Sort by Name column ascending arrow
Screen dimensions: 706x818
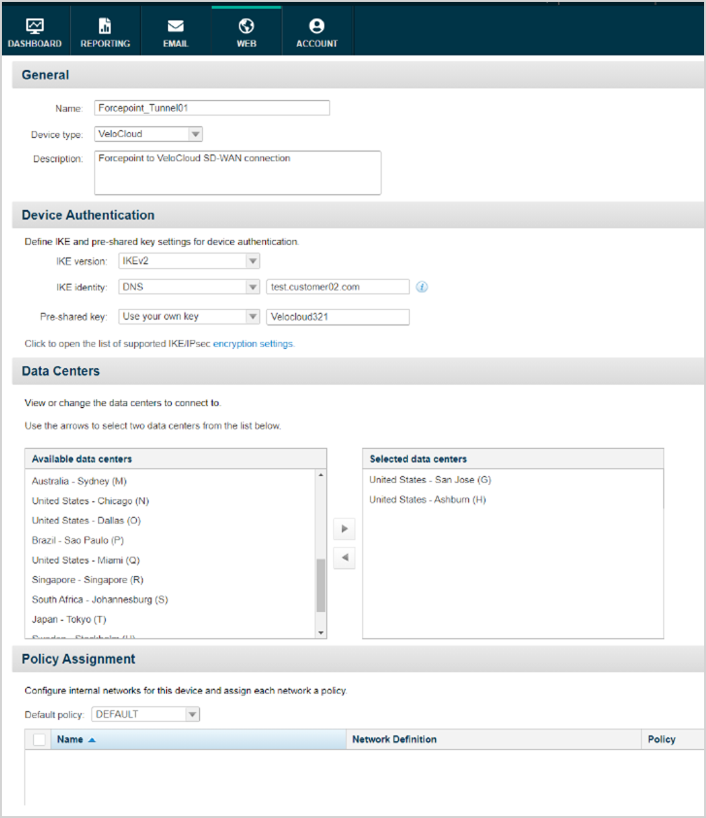(x=92, y=740)
